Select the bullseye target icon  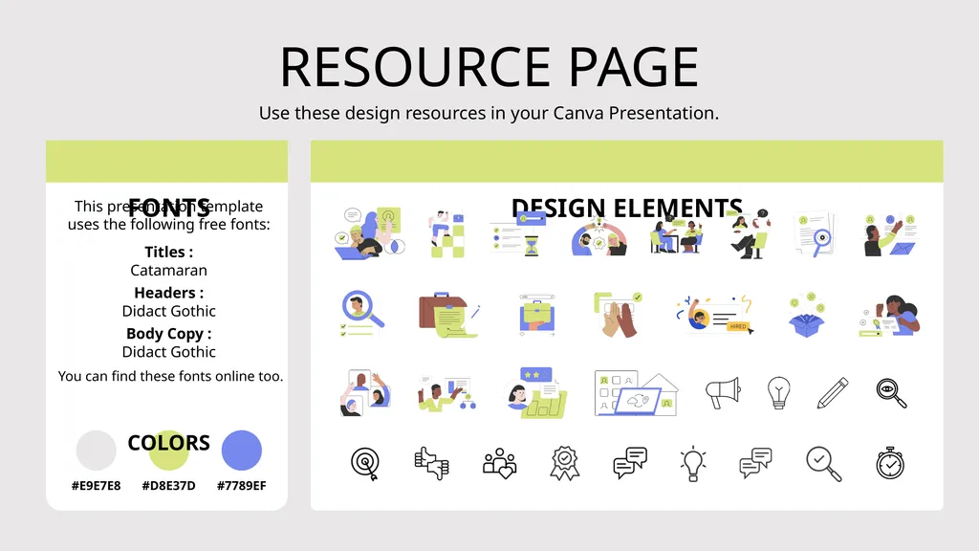[365, 464]
